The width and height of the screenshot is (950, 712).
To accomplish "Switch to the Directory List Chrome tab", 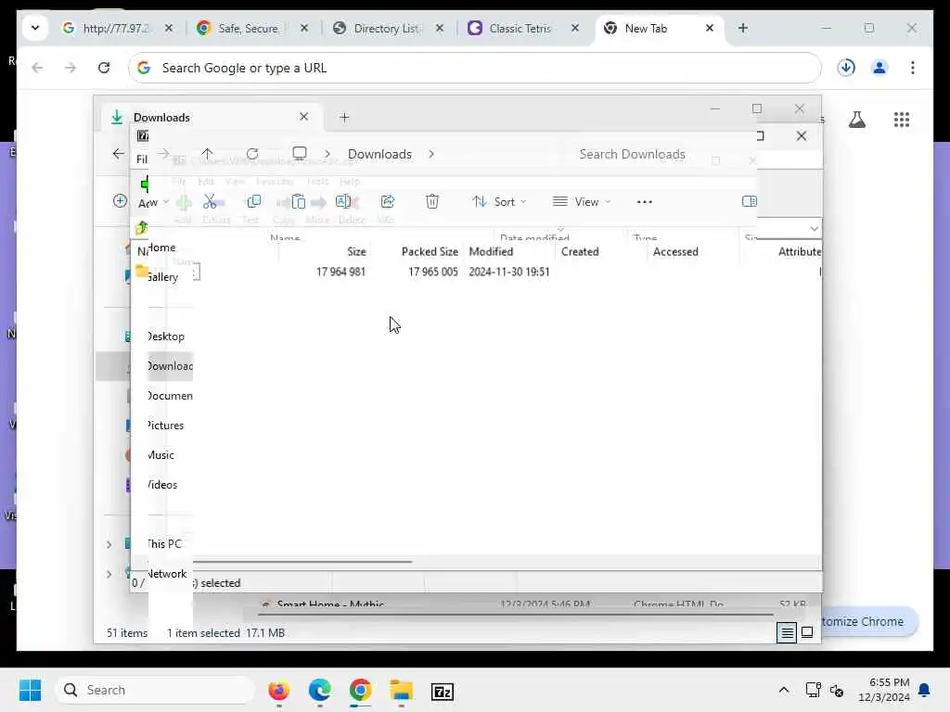I will point(387,28).
